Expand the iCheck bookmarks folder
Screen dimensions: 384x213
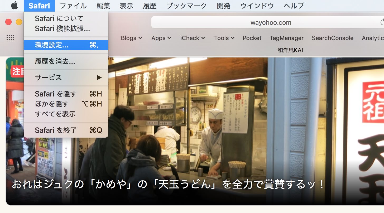click(193, 38)
